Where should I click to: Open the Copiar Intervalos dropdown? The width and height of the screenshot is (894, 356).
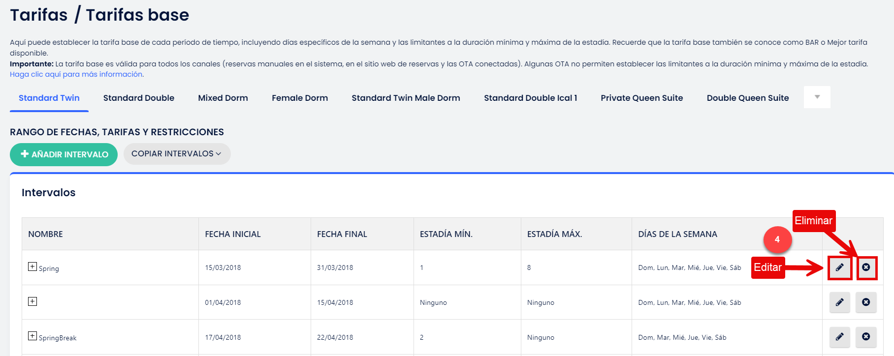pyautogui.click(x=177, y=154)
